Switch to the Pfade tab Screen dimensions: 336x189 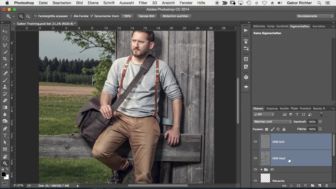tap(294, 108)
